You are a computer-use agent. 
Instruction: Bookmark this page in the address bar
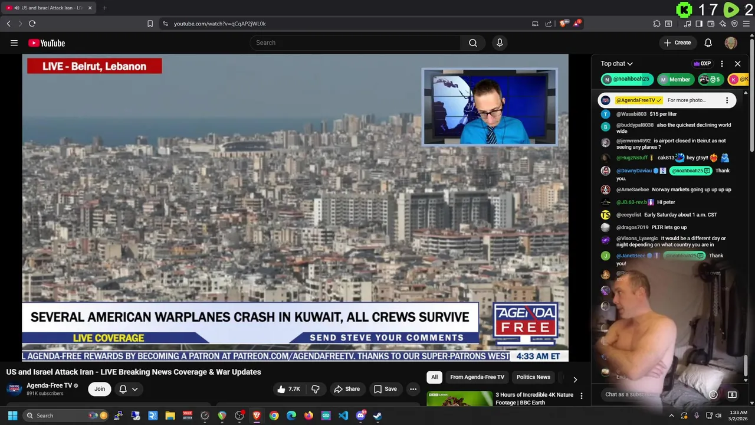(x=150, y=24)
